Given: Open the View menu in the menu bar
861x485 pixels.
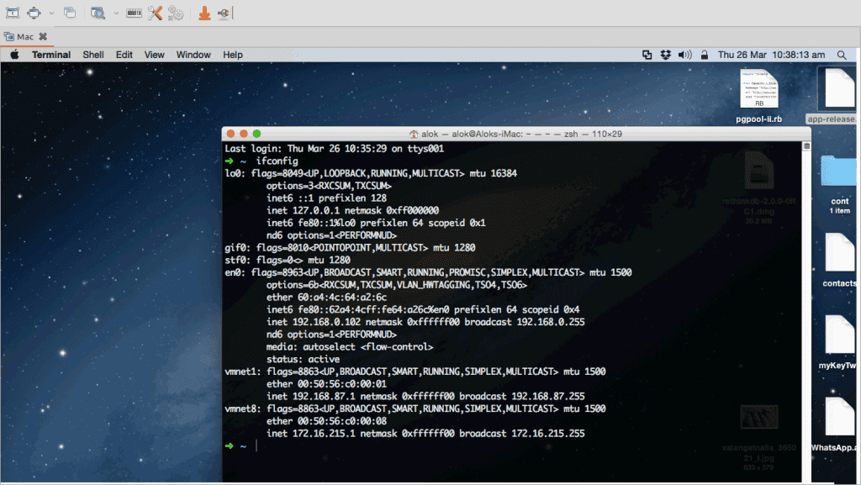Looking at the screenshot, I should click(154, 55).
